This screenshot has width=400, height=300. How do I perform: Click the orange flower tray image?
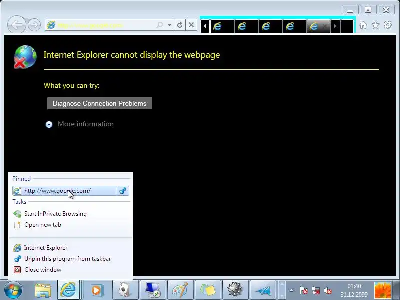point(382,290)
